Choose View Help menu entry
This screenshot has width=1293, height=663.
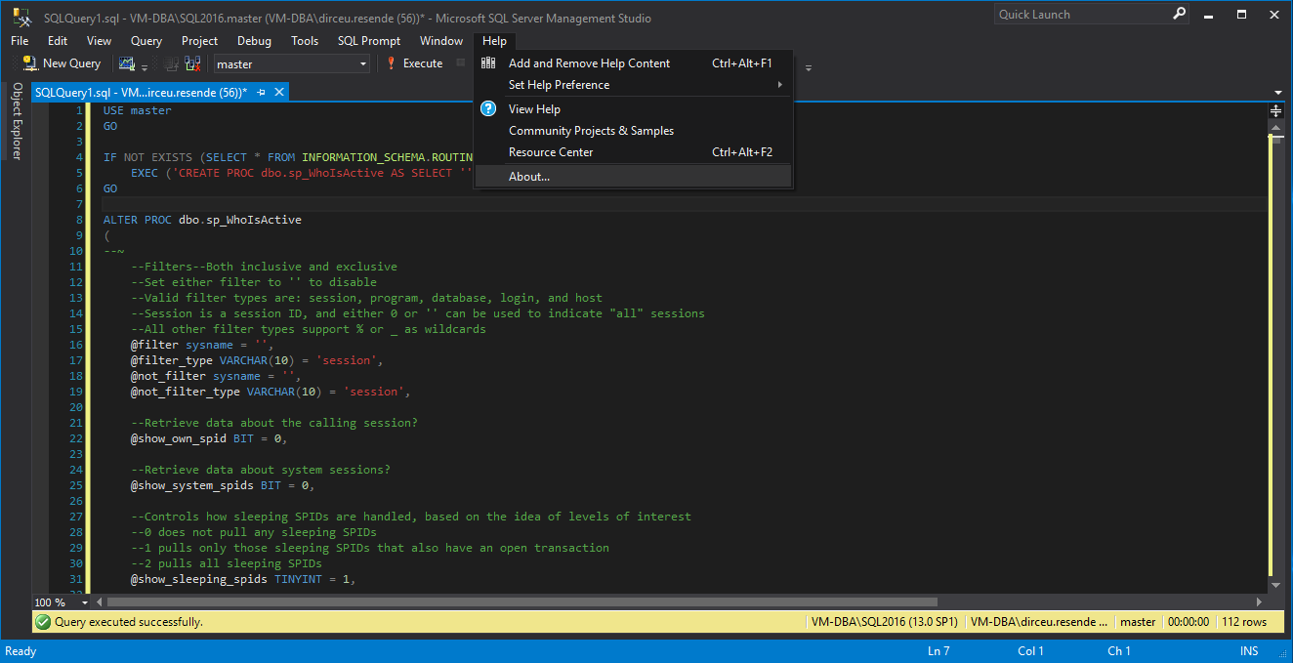633,109
